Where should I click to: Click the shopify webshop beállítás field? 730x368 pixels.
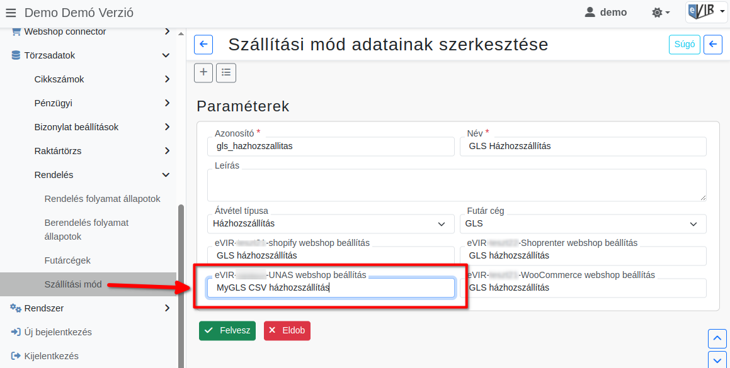pyautogui.click(x=331, y=255)
